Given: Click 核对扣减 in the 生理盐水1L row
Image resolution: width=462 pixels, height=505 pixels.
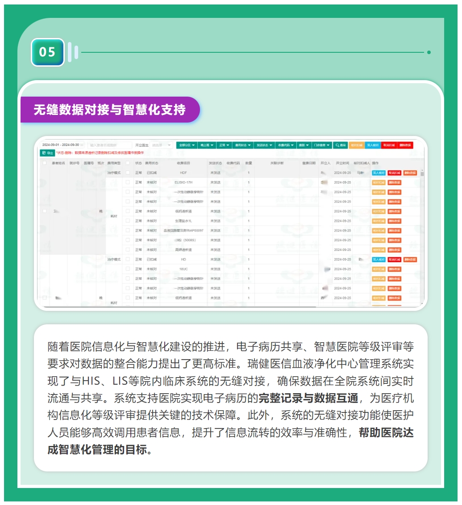Looking at the screenshot, I should (x=379, y=221).
